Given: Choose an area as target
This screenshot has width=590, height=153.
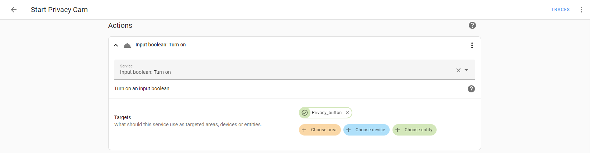Looking at the screenshot, I should tap(320, 130).
